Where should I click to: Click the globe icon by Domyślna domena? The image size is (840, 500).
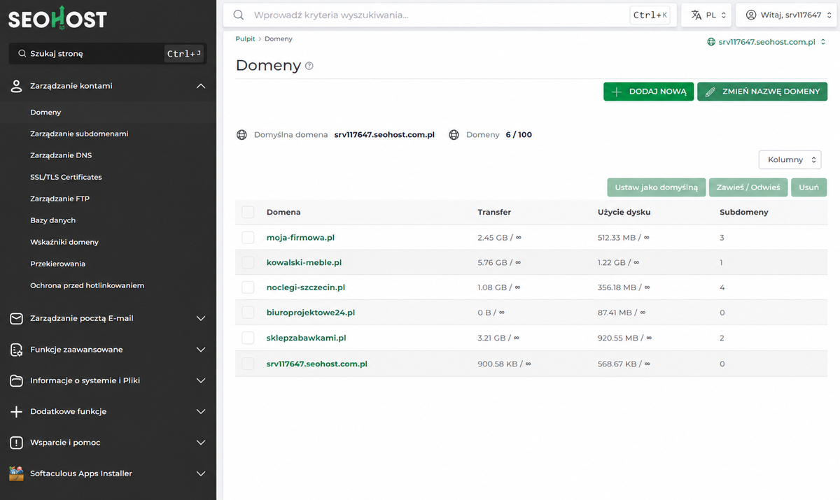[241, 135]
